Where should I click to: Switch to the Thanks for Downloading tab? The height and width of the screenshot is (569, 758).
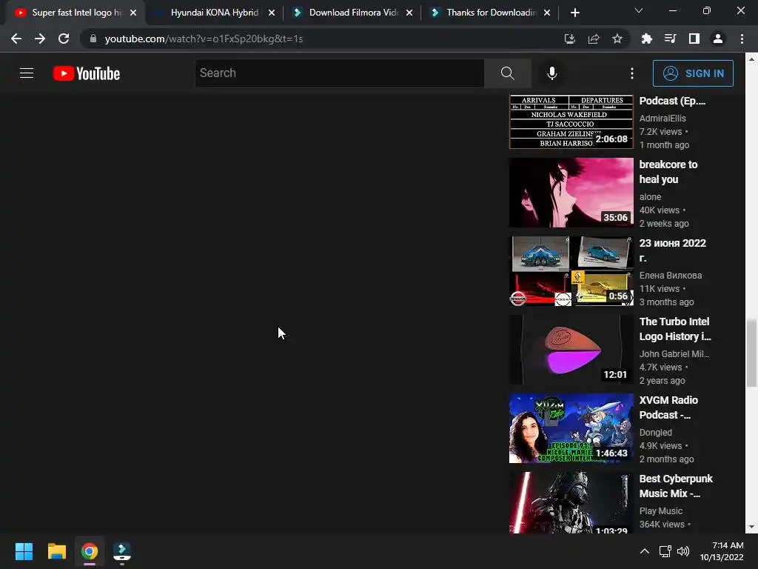point(492,13)
